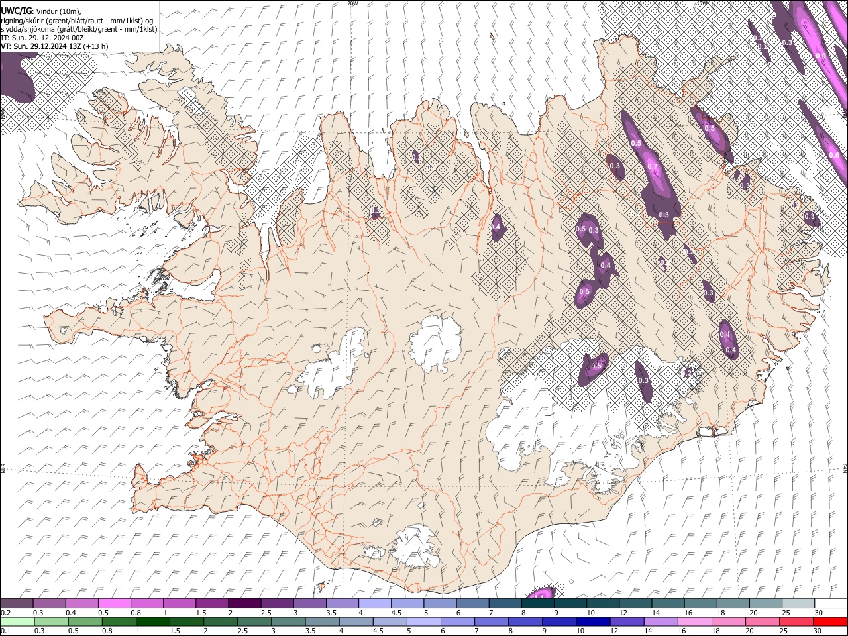This screenshot has width=848, height=636.
Task: Select the 'VT: Sun. 29.12.2024 13Z (+13 h)' line
Action: [x=54, y=46]
